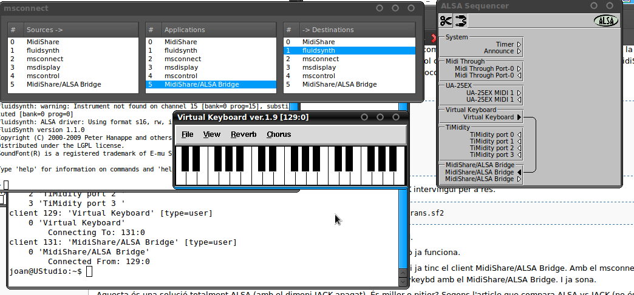Open the File menu in Virtual Keyboard
This screenshot has height=295, width=634.
[187, 134]
